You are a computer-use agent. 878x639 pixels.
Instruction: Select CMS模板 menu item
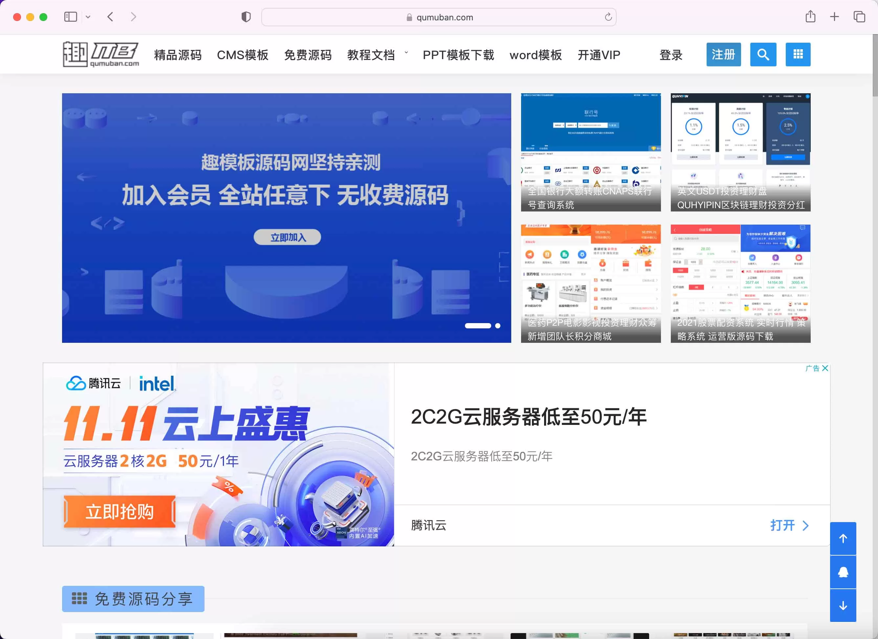(243, 54)
